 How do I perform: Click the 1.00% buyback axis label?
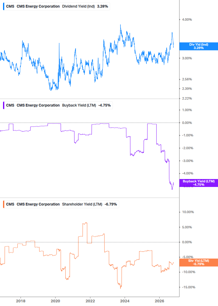187,110
